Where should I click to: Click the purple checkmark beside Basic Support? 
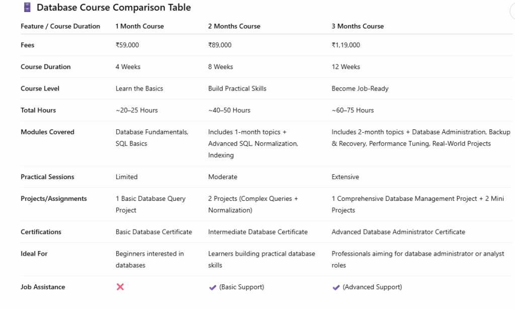tap(213, 287)
